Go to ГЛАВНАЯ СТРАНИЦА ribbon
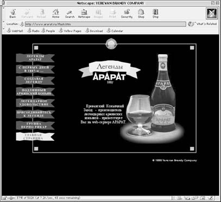The image size is (221, 202). (35, 136)
